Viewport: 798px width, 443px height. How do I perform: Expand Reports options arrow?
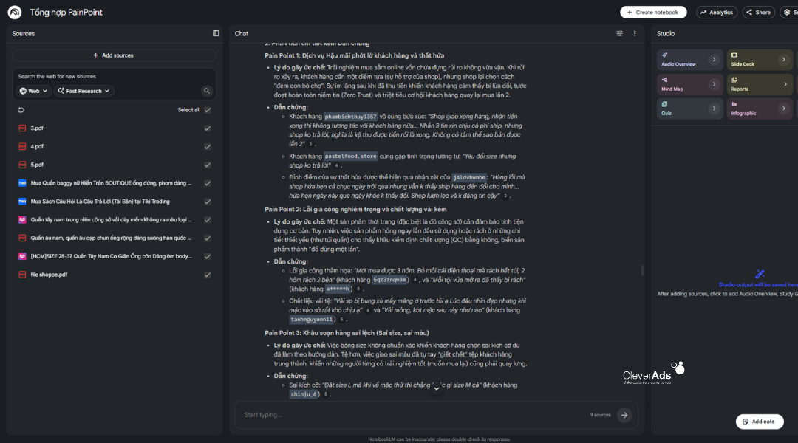(785, 84)
